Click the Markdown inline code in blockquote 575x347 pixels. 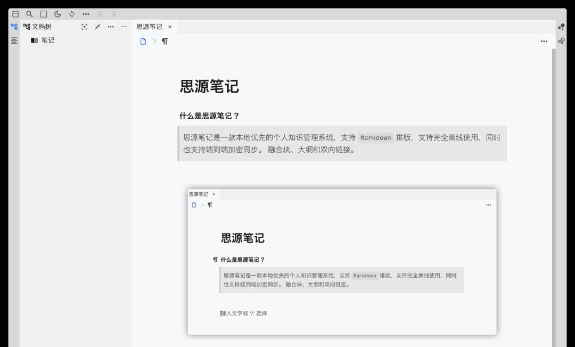(375, 138)
